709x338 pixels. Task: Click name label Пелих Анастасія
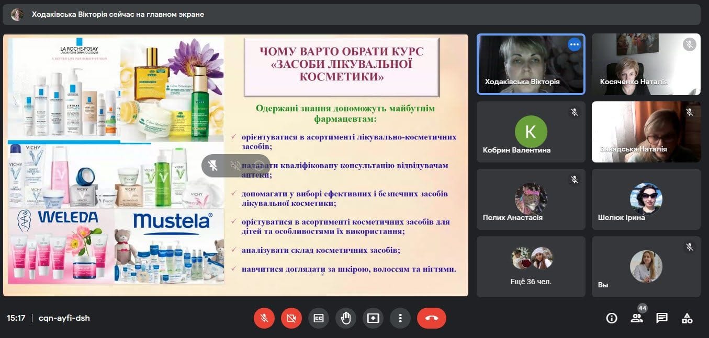[x=512, y=217]
